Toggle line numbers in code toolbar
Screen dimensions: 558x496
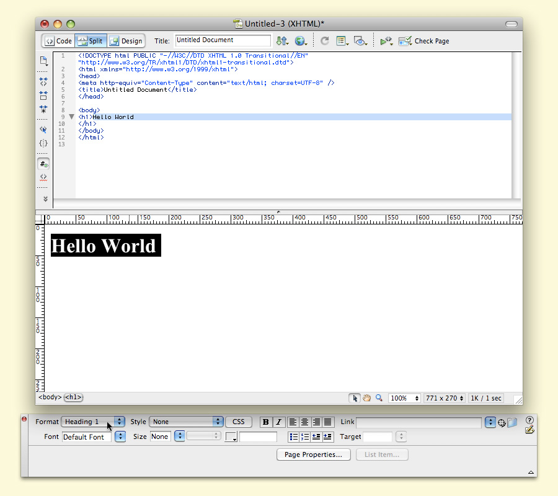43,164
